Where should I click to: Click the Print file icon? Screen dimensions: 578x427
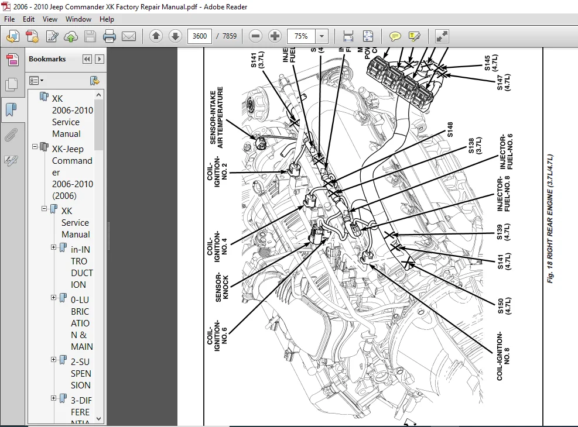[109, 36]
